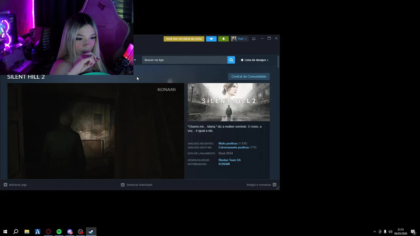Screen dimensions: 420x236
Task: Open Muito positivas recent reviews link
Action: coord(228,144)
